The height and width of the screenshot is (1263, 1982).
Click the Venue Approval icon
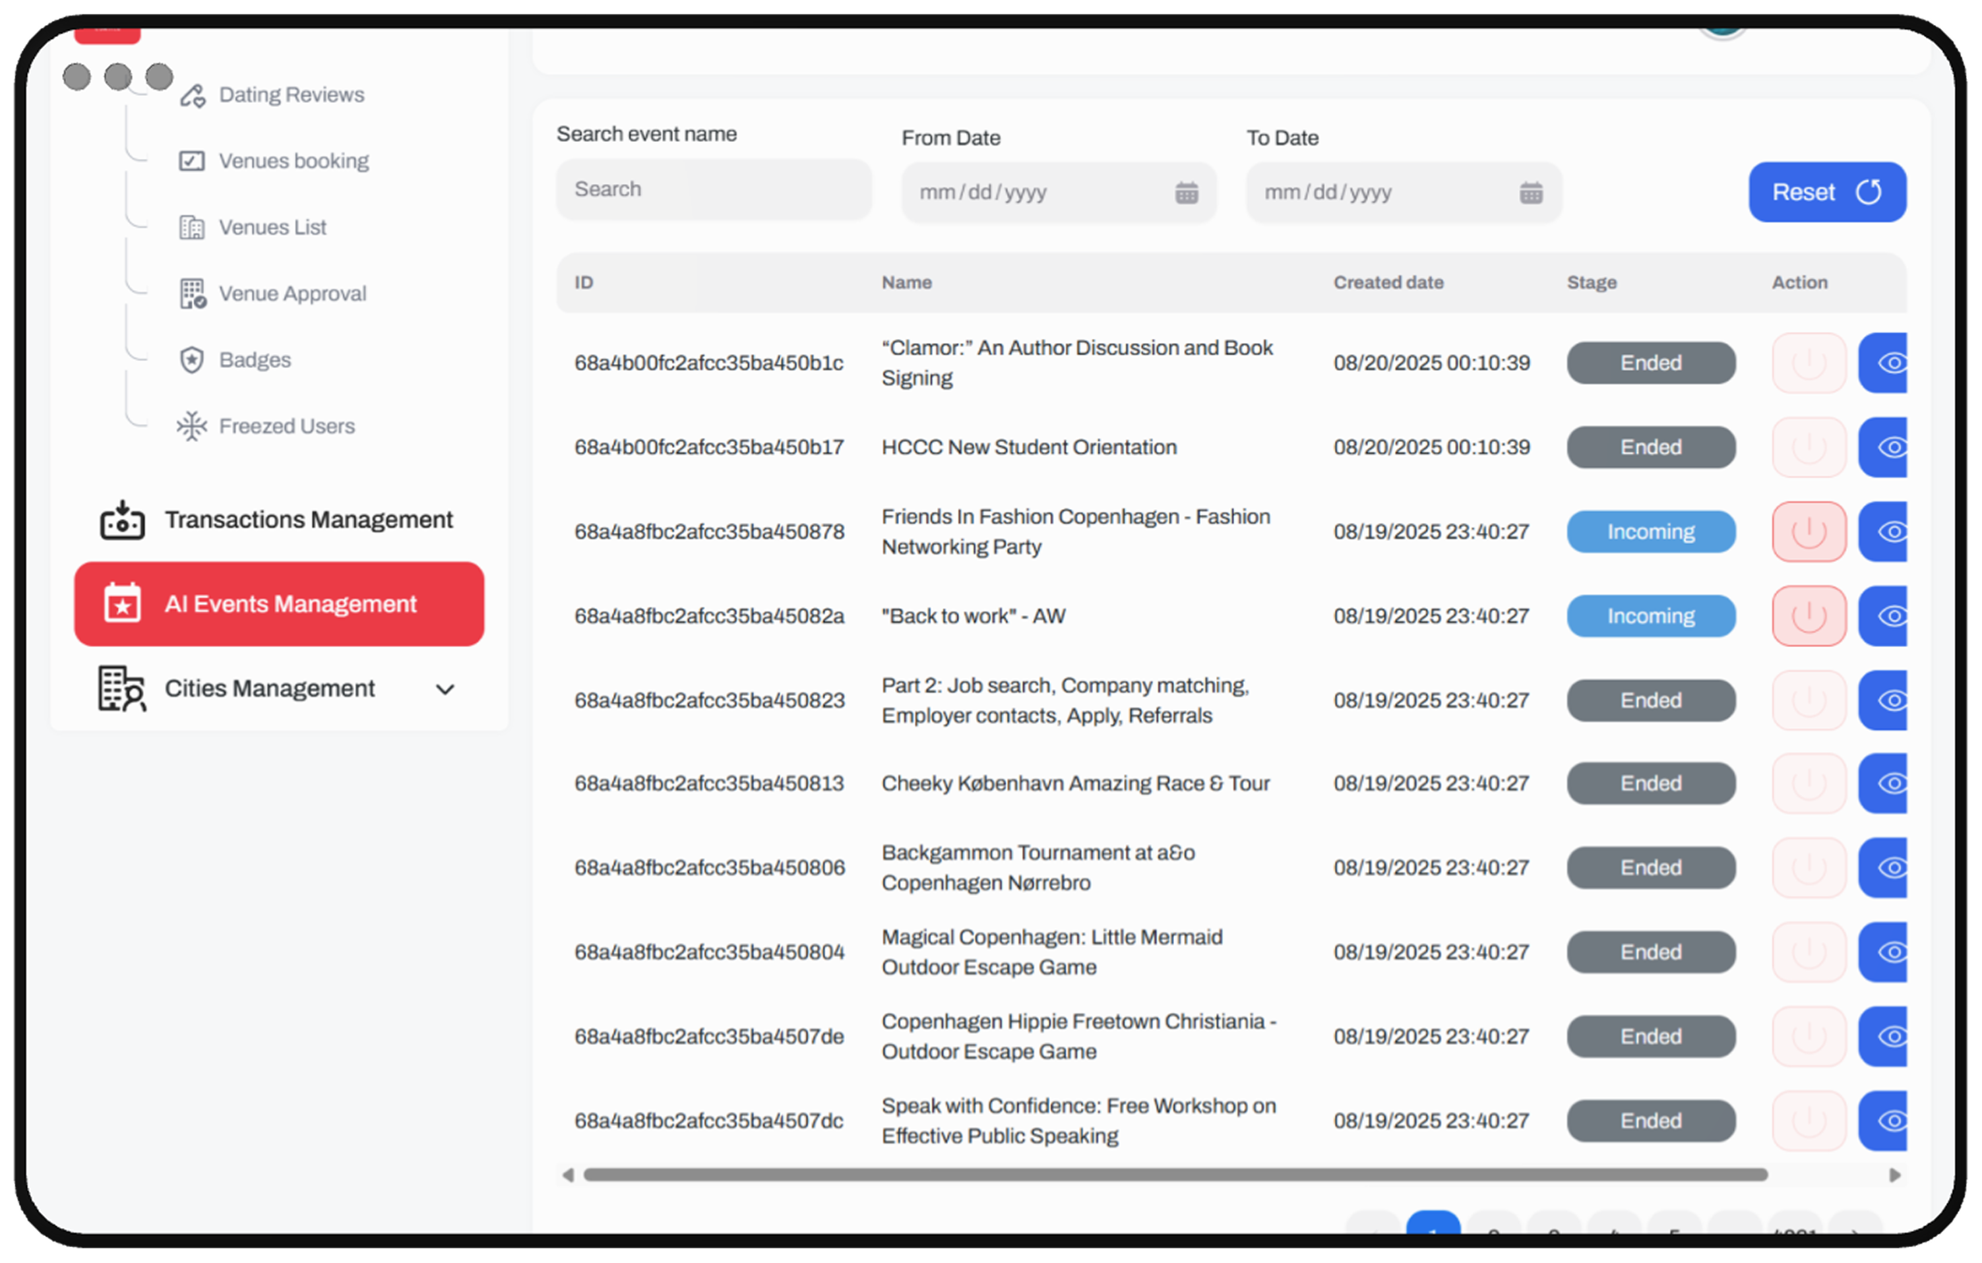pyautogui.click(x=193, y=293)
